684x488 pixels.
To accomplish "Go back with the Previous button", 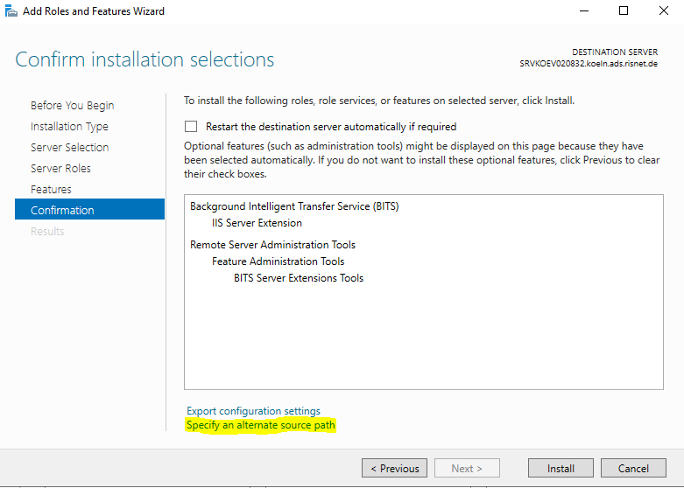I will 394,469.
